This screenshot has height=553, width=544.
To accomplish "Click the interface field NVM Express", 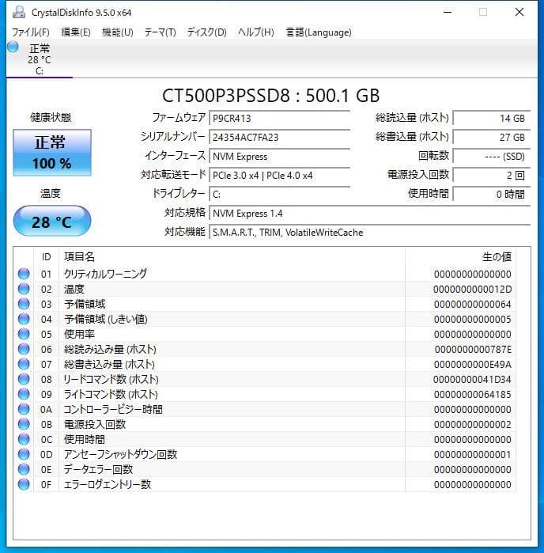I will pyautogui.click(x=280, y=156).
